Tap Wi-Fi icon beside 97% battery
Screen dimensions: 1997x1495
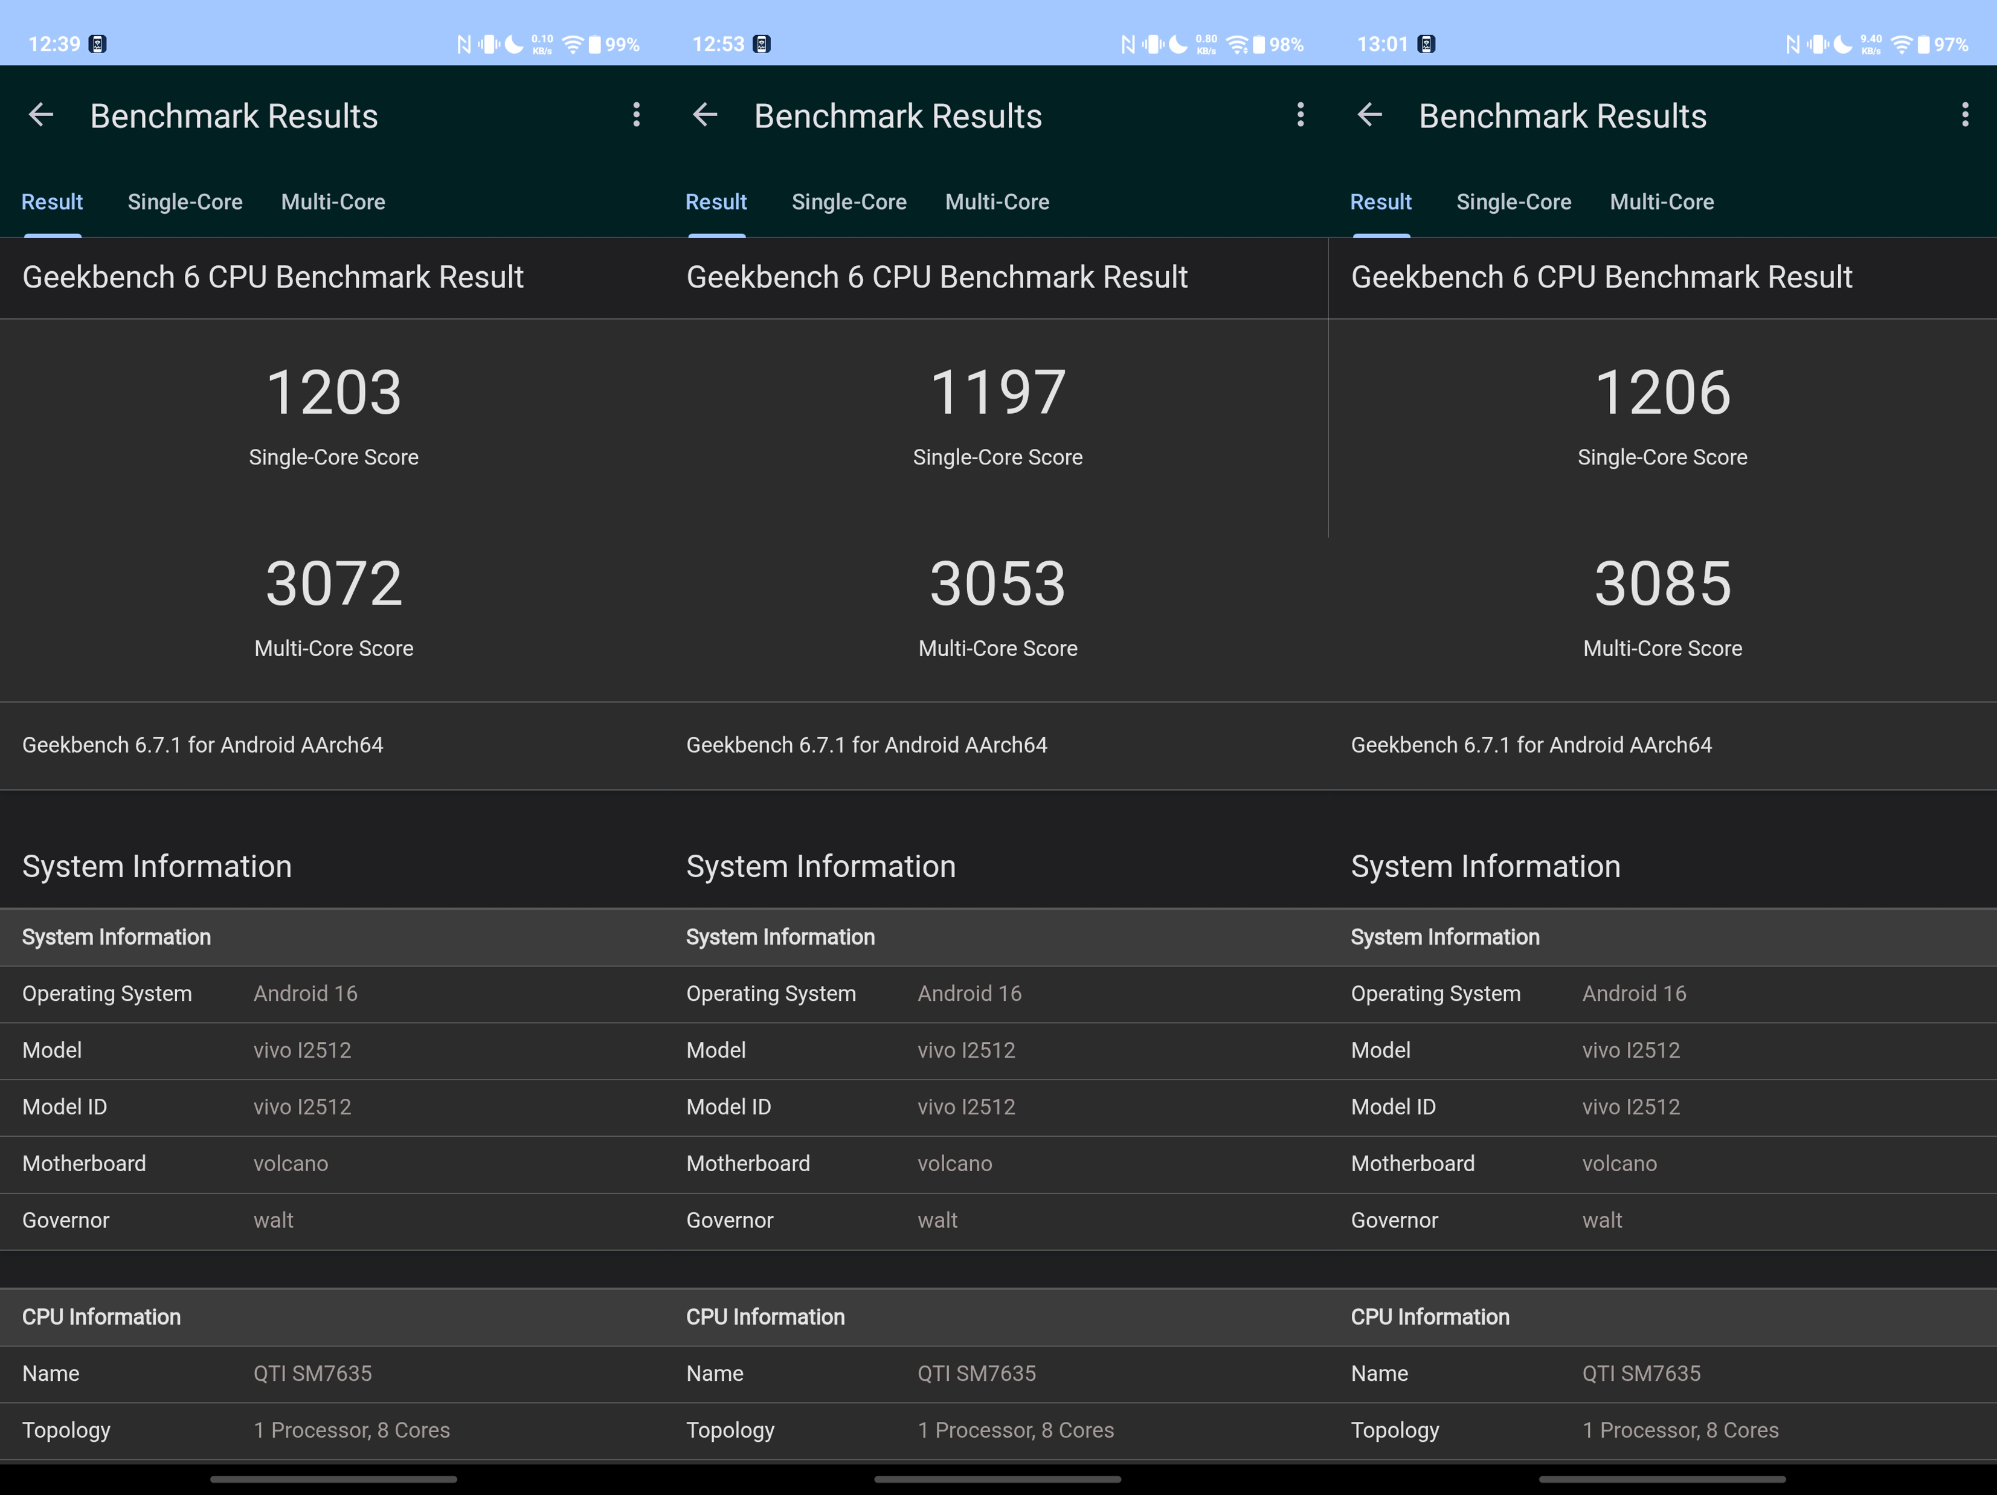tap(1902, 44)
